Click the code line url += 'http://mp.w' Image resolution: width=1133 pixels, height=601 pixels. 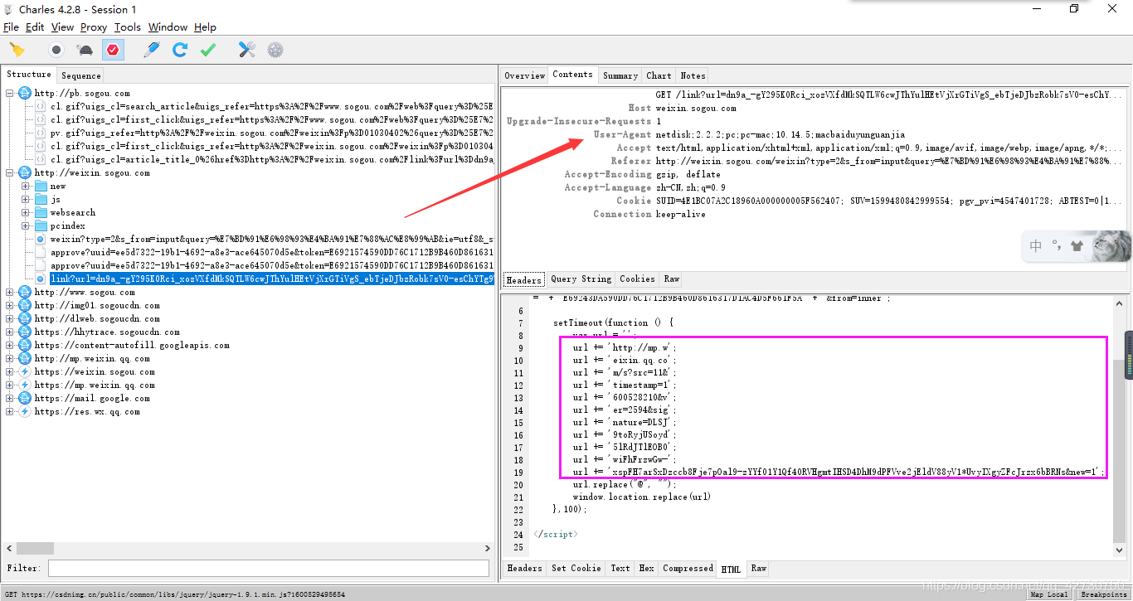point(624,347)
